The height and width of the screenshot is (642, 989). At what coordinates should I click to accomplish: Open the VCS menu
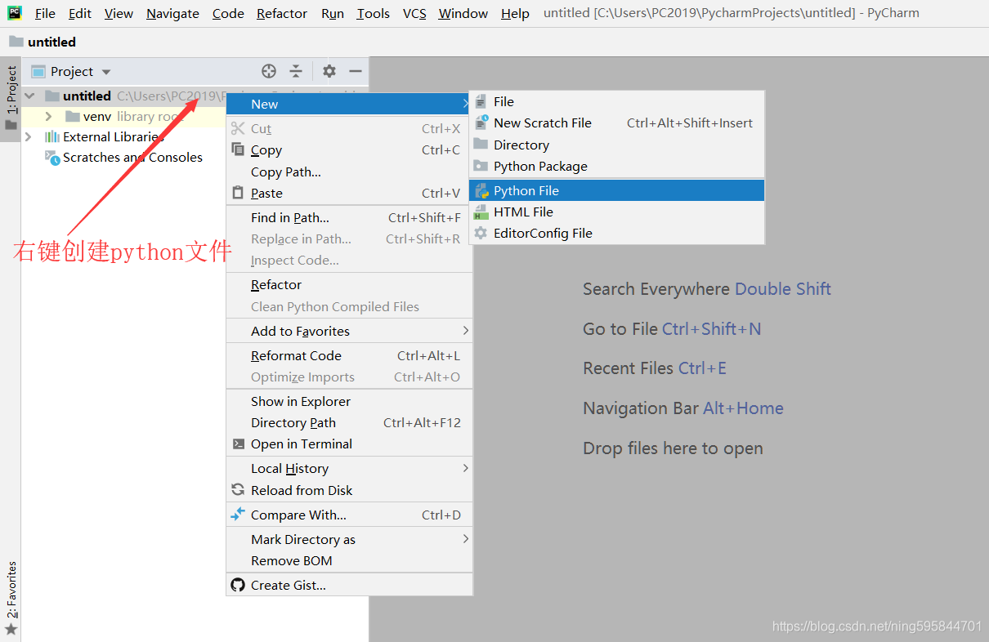414,13
